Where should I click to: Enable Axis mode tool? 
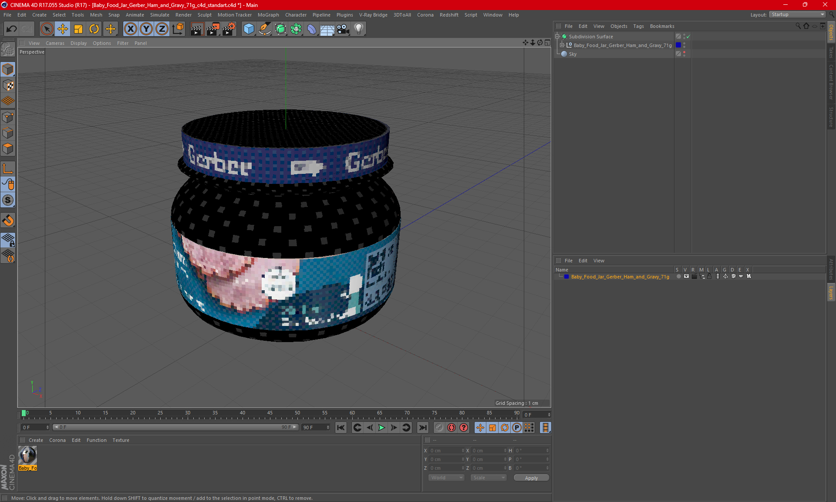(8, 169)
